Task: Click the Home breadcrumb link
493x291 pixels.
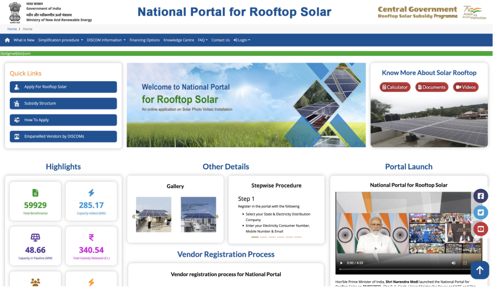Action: (12, 29)
